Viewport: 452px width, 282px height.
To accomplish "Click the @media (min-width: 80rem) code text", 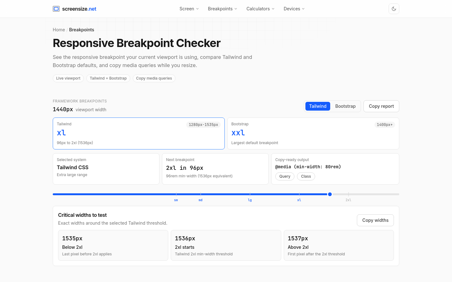I will (x=308, y=167).
